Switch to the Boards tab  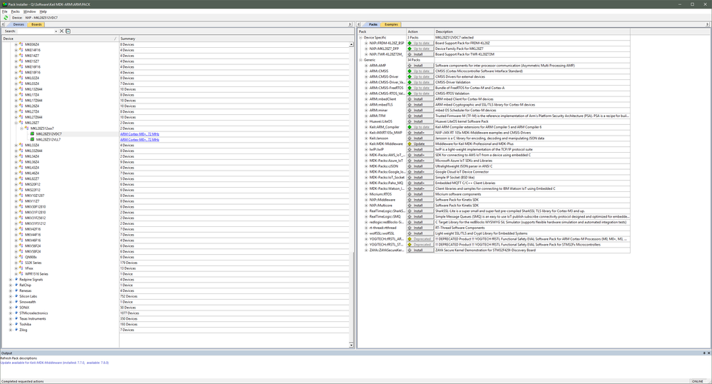pos(36,24)
